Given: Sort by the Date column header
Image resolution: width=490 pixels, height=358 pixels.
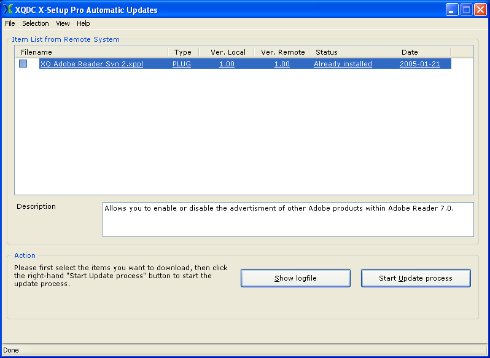Looking at the screenshot, I should click(423, 52).
